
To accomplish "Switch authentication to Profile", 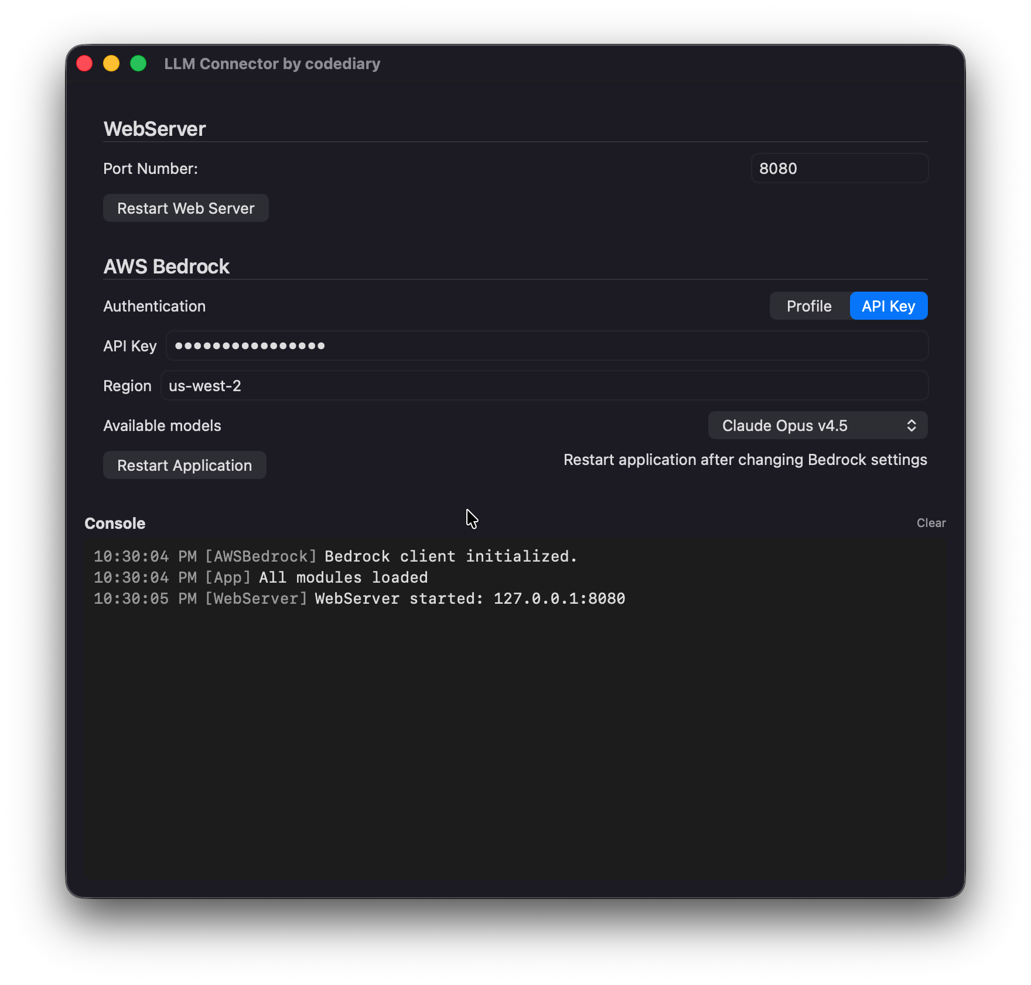I will (809, 306).
